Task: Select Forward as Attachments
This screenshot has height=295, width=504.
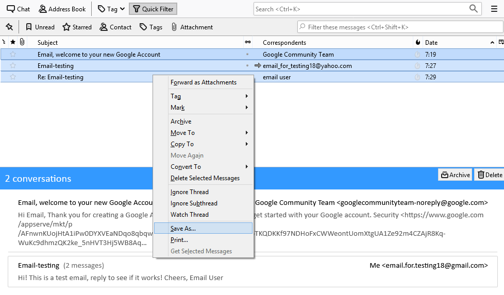Action: coord(204,82)
